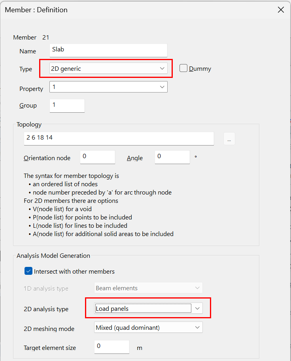Click the Orientation node input field
291x361 pixels.
tap(97, 157)
